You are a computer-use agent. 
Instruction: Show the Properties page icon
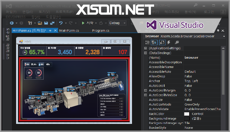coord(162,42)
